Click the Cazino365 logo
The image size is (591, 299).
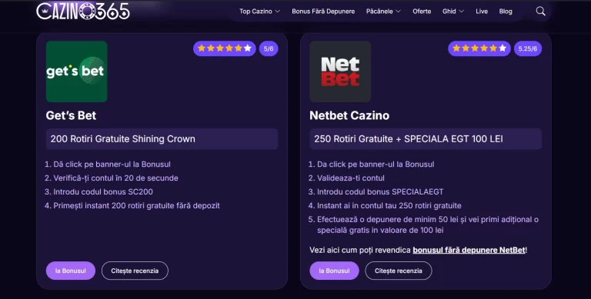83,12
